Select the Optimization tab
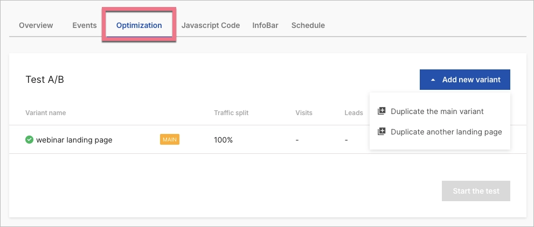The height and width of the screenshot is (227, 534). click(139, 25)
